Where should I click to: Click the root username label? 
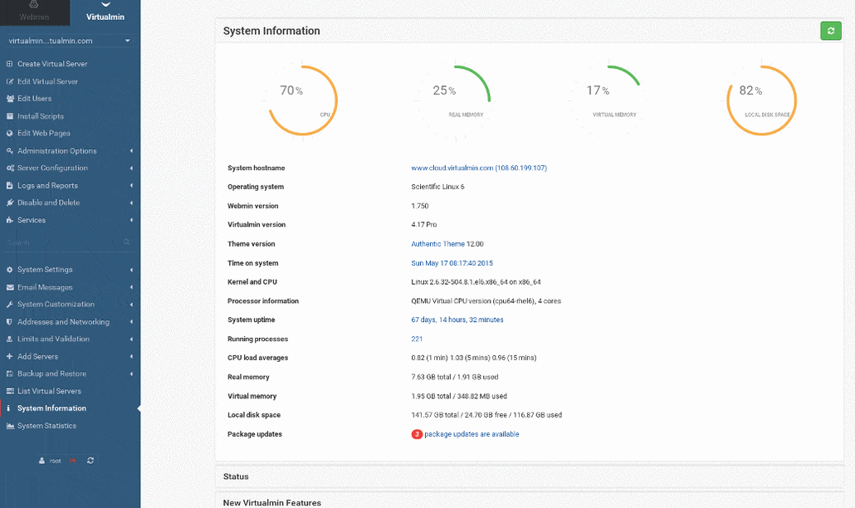(55, 461)
